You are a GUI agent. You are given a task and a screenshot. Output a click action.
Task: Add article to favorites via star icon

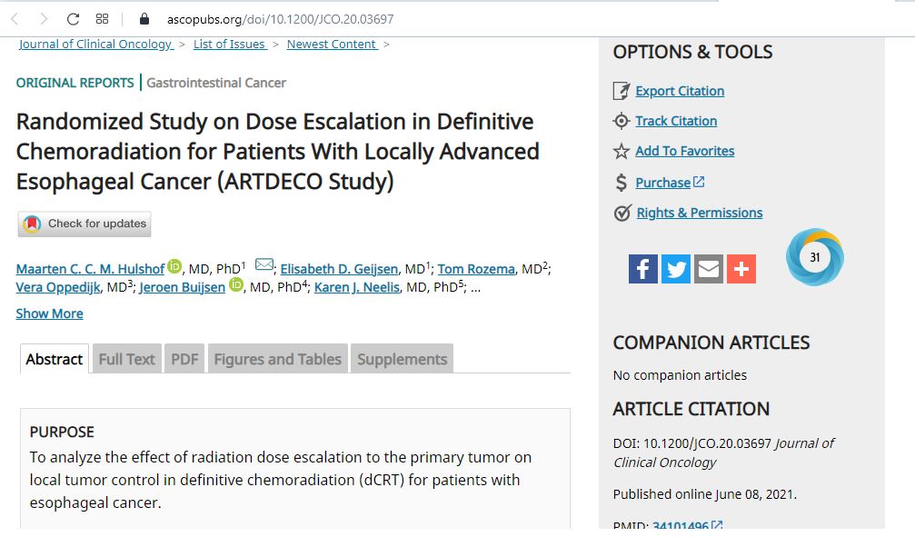(622, 152)
